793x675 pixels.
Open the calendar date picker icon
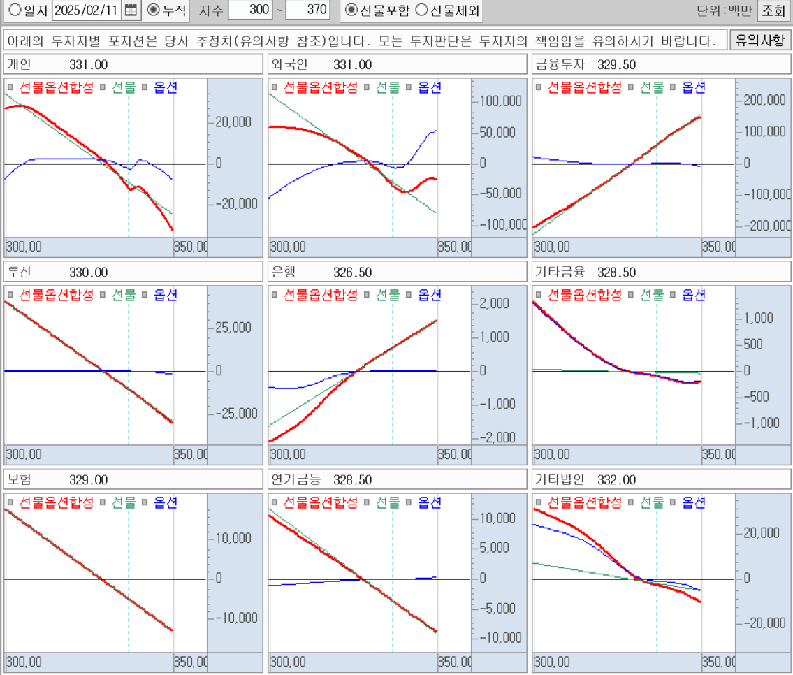click(131, 10)
